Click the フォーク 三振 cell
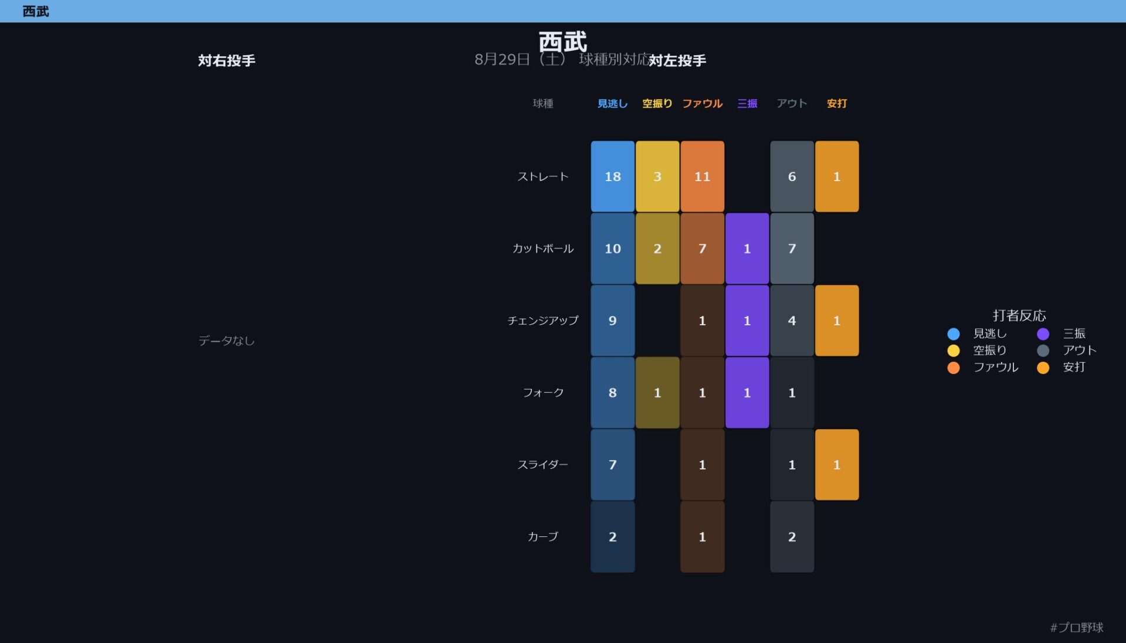The width and height of the screenshot is (1126, 643). (747, 393)
